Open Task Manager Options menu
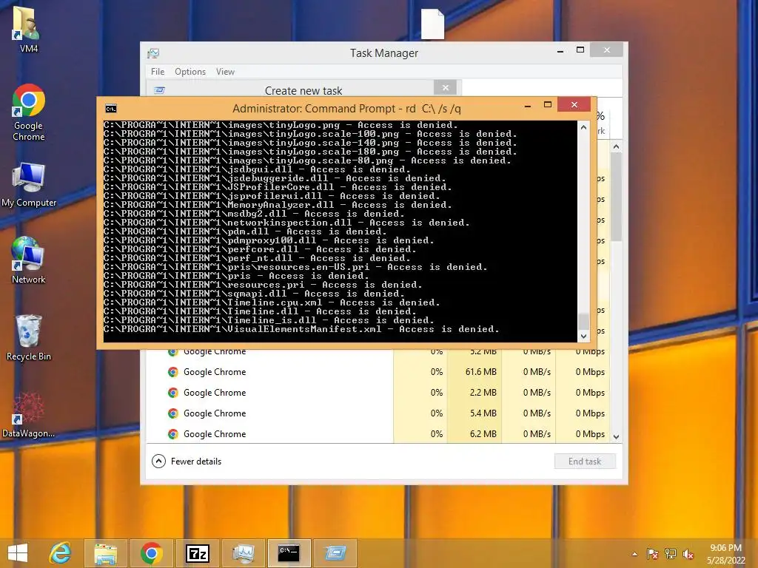 click(190, 72)
